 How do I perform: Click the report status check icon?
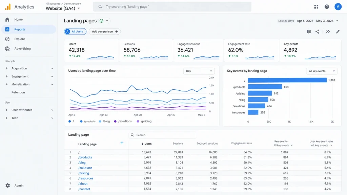click(101, 21)
